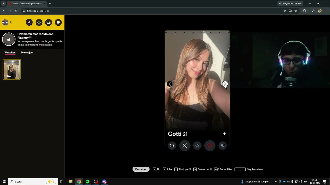Switch to the Matches tab
The image size is (330, 185).
[x=10, y=52]
